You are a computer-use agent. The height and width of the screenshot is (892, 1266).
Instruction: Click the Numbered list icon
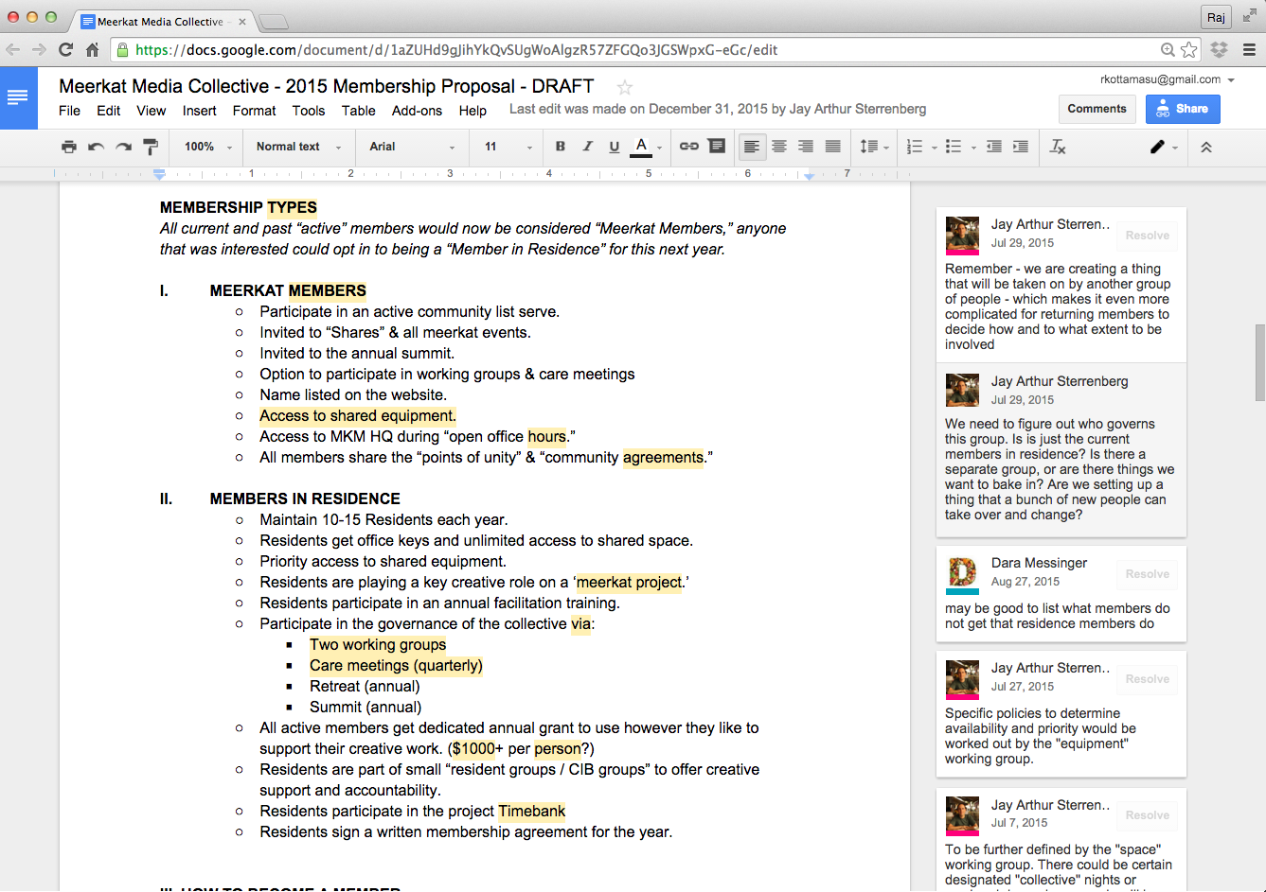pyautogui.click(x=914, y=147)
